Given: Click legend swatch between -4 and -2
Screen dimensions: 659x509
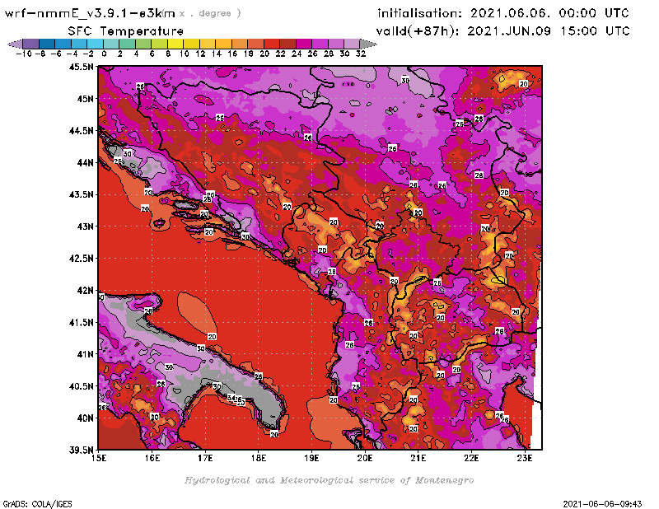Looking at the screenshot, I should tap(79, 44).
